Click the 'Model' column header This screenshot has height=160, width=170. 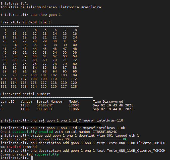pyautogui.click(x=74, y=102)
